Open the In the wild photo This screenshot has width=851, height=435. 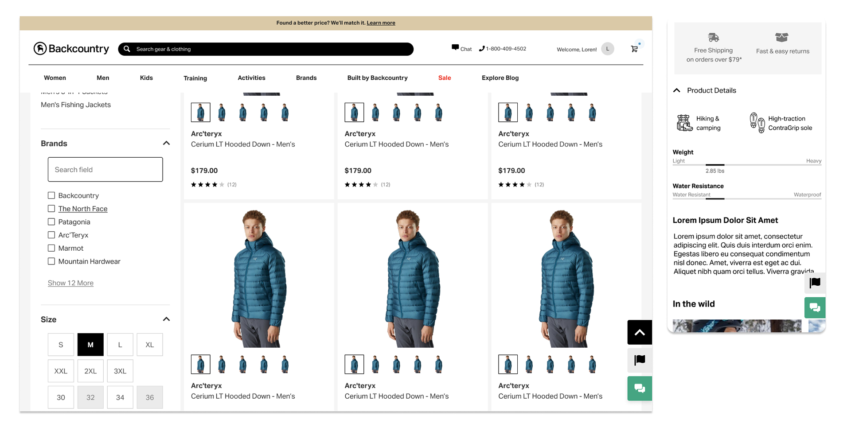[x=737, y=326]
